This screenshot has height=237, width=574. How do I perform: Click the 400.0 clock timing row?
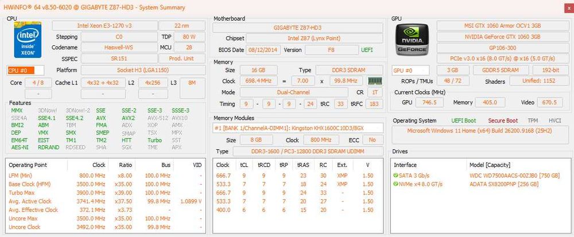point(297,210)
